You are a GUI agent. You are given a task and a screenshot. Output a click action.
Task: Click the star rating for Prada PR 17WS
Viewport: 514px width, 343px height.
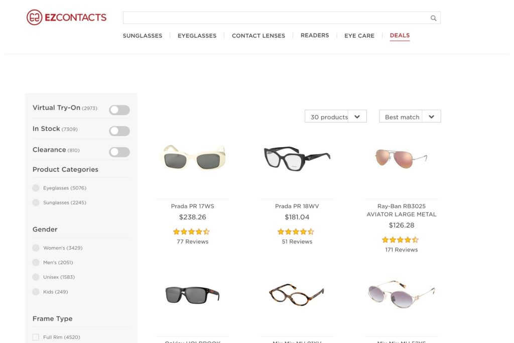191,232
